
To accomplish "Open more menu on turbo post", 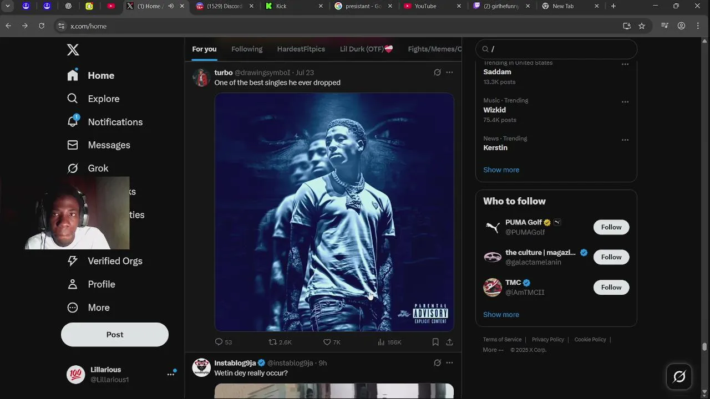I will 449,73.
